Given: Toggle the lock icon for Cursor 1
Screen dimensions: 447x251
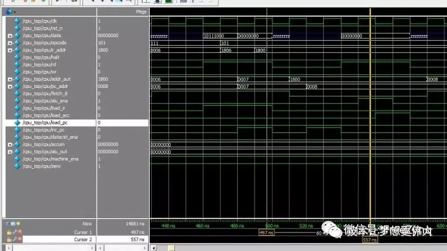Looking at the screenshot, I should click(9, 232).
